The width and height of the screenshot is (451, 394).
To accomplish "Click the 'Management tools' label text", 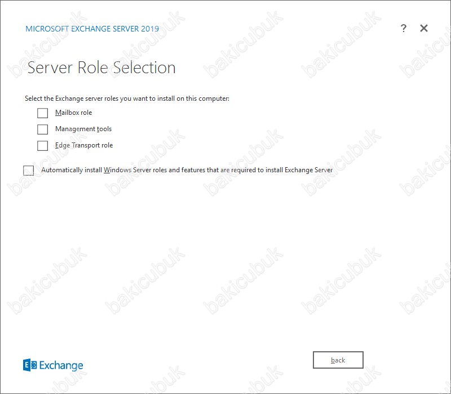I will point(83,129).
